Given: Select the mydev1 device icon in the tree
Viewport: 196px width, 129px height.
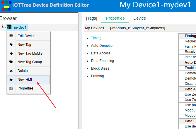Looking at the screenshot, I should pos(9,27).
